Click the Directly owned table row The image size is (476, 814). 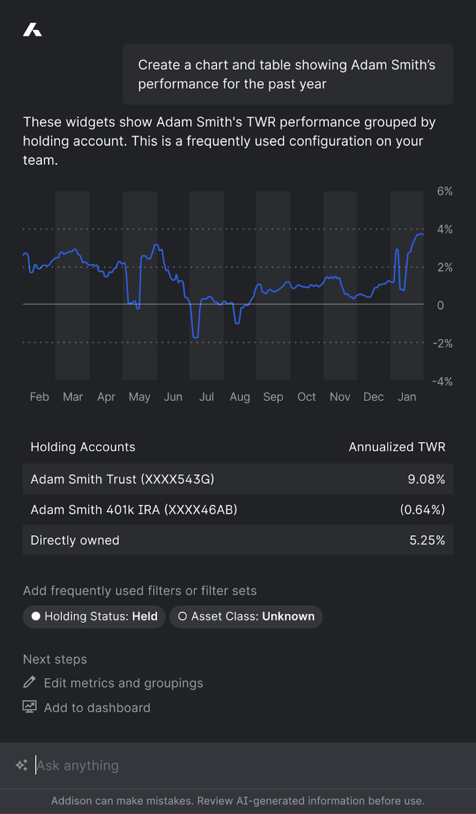(238, 540)
